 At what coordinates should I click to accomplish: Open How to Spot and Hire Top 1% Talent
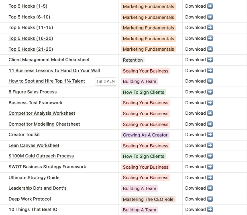pos(47,81)
